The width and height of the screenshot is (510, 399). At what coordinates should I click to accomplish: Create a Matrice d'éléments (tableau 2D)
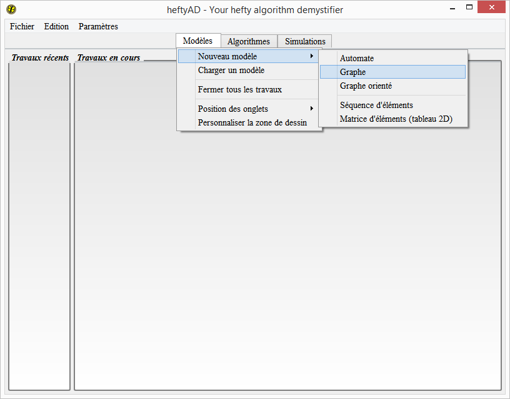[393, 119]
